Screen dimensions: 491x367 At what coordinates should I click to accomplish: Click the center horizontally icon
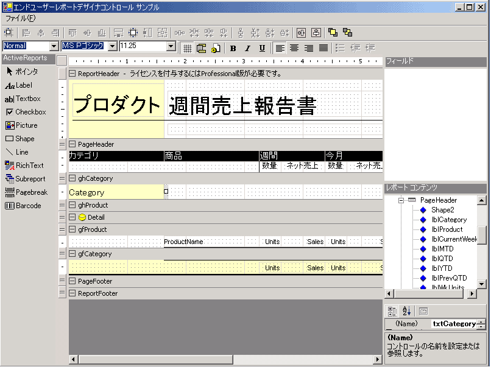click(301, 32)
